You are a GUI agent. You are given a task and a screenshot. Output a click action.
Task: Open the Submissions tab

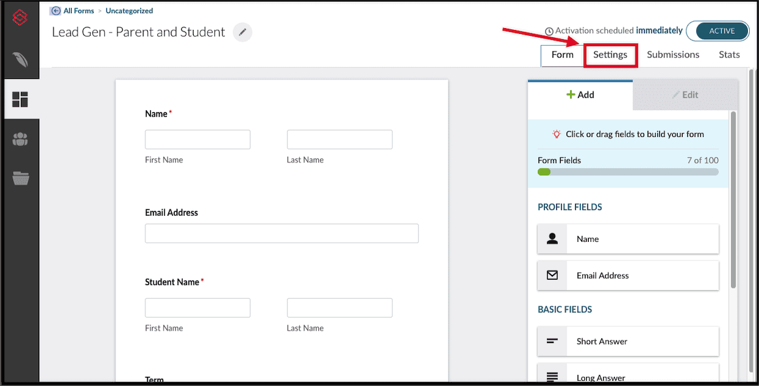(672, 55)
